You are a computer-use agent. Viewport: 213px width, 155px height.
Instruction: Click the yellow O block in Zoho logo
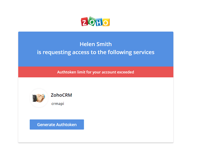coord(105,22)
